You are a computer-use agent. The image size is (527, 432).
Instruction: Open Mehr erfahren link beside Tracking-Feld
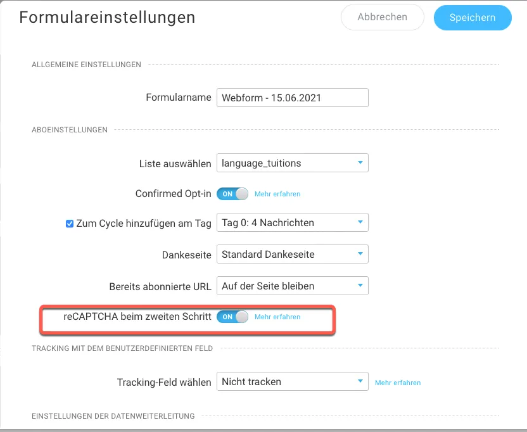pos(398,383)
